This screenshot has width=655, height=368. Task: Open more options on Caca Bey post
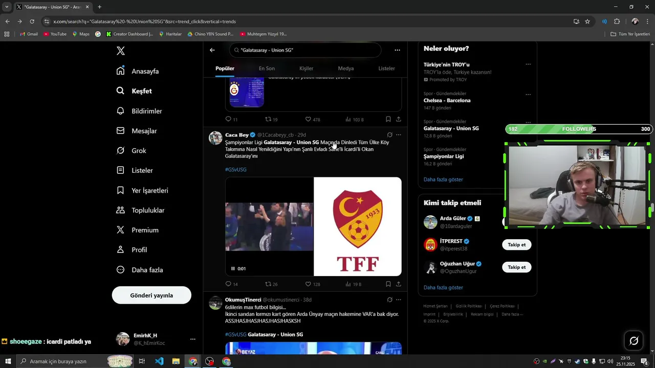click(x=399, y=135)
